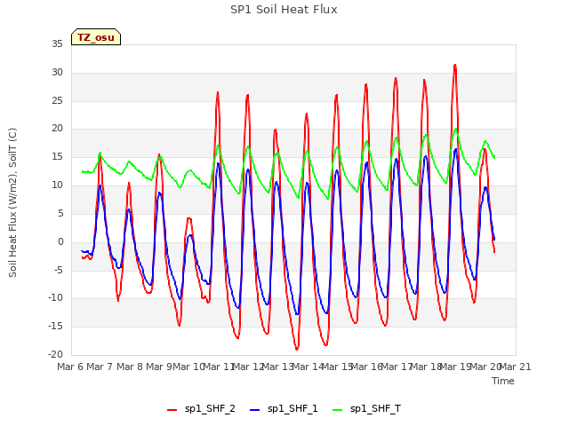Click the 0 y-axis tick label
Image resolution: width=569 pixels, height=426 pixels.
[60, 242]
